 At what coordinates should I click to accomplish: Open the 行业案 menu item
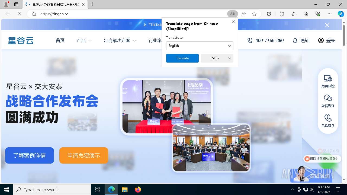tap(155, 41)
